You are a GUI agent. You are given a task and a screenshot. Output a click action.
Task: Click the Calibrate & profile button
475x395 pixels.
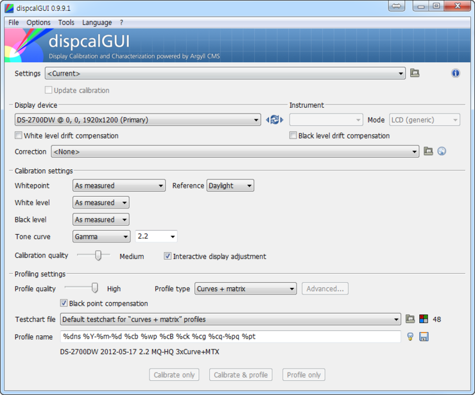[x=241, y=374]
